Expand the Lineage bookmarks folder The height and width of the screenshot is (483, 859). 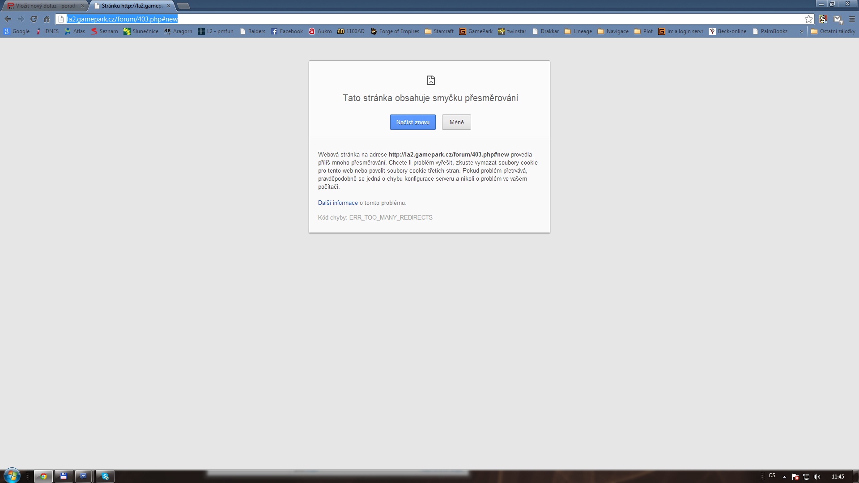coord(578,31)
